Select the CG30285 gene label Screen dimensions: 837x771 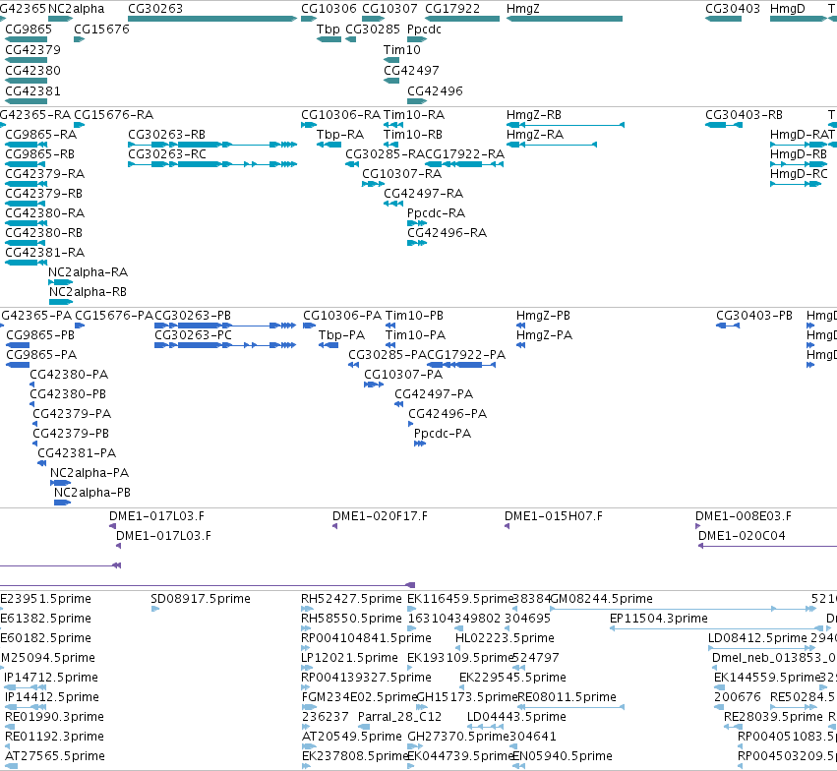[x=373, y=30]
